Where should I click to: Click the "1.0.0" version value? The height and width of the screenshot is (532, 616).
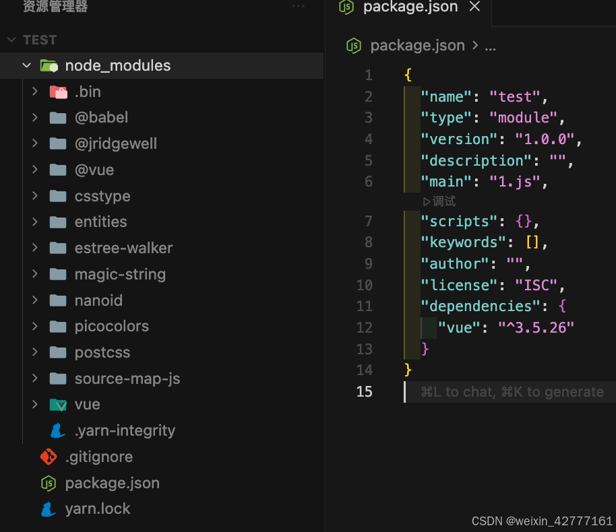(x=545, y=139)
